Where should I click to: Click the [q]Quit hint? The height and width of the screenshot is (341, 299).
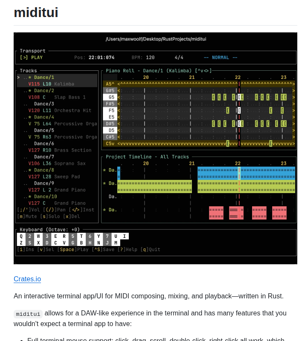tap(151, 250)
